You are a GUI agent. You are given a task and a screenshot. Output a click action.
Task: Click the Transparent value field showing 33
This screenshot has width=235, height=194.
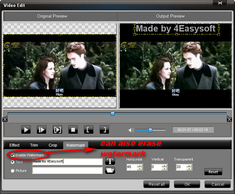pos(181,167)
